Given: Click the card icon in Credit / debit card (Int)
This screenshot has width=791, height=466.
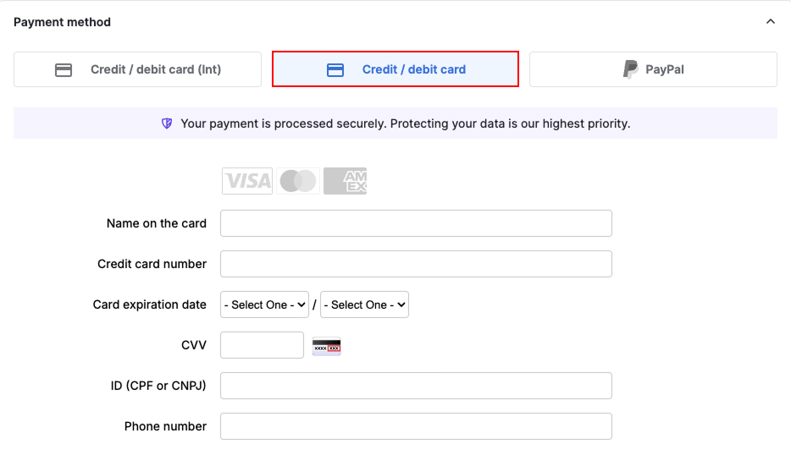Looking at the screenshot, I should tap(64, 69).
